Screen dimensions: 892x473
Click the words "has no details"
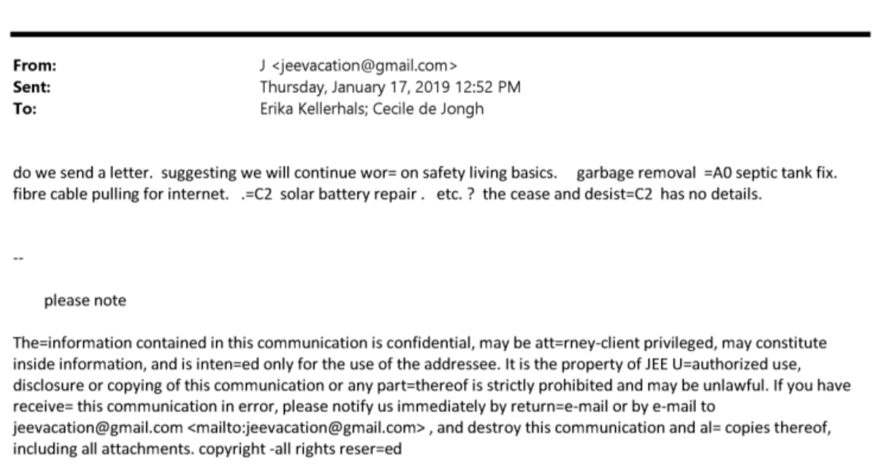pos(710,194)
